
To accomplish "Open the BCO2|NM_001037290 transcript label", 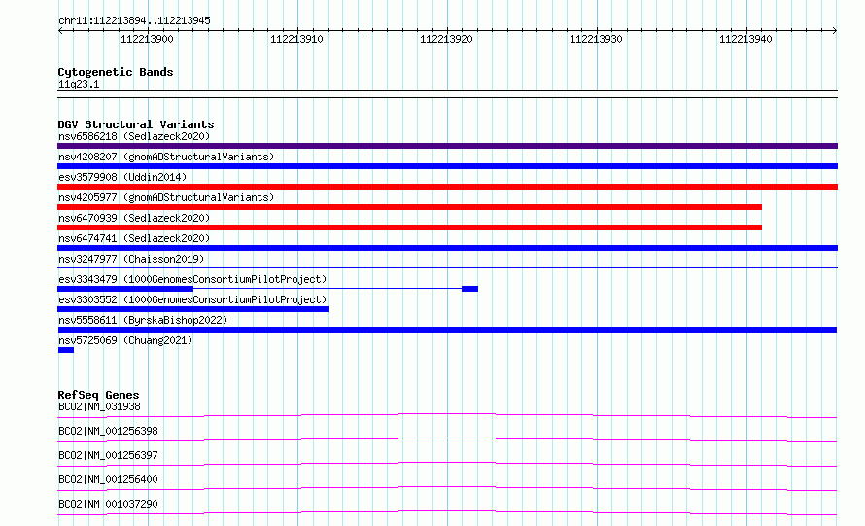I will [x=108, y=504].
